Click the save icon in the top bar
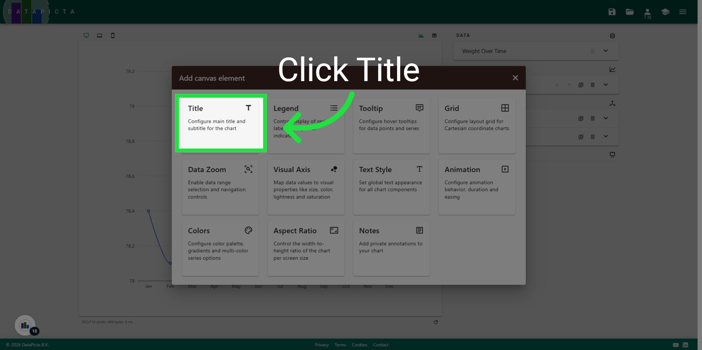702x350 pixels. point(612,12)
